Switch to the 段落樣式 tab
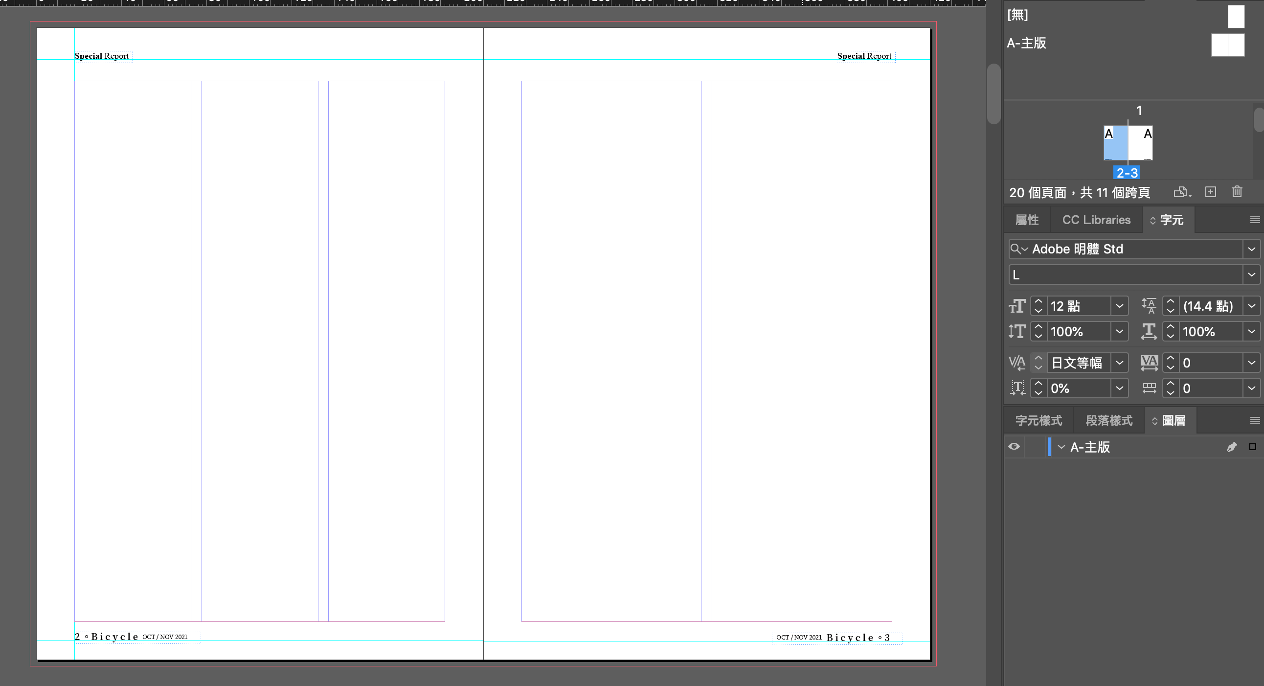The height and width of the screenshot is (686, 1264). tap(1108, 420)
